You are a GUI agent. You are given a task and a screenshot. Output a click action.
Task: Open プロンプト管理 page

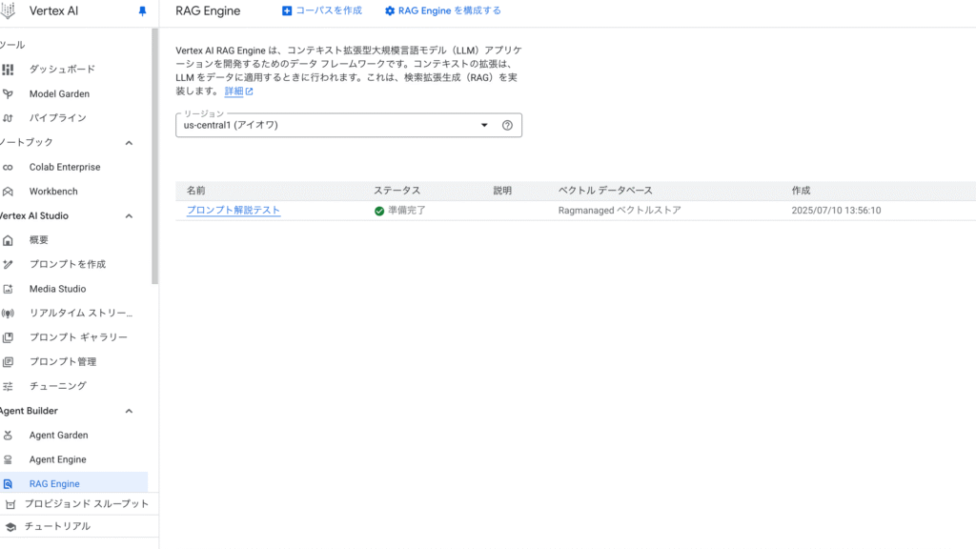[x=63, y=361]
